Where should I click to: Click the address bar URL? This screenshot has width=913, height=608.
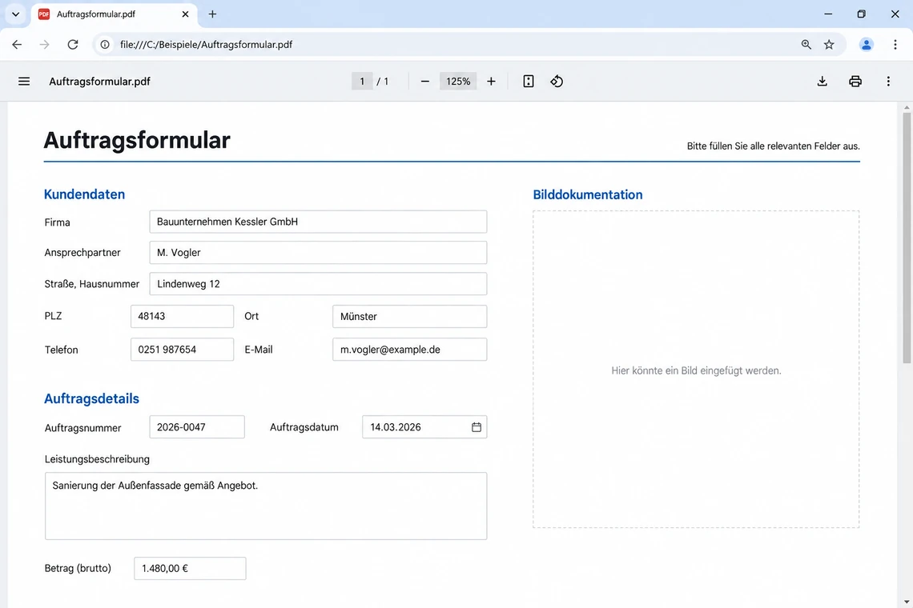206,44
